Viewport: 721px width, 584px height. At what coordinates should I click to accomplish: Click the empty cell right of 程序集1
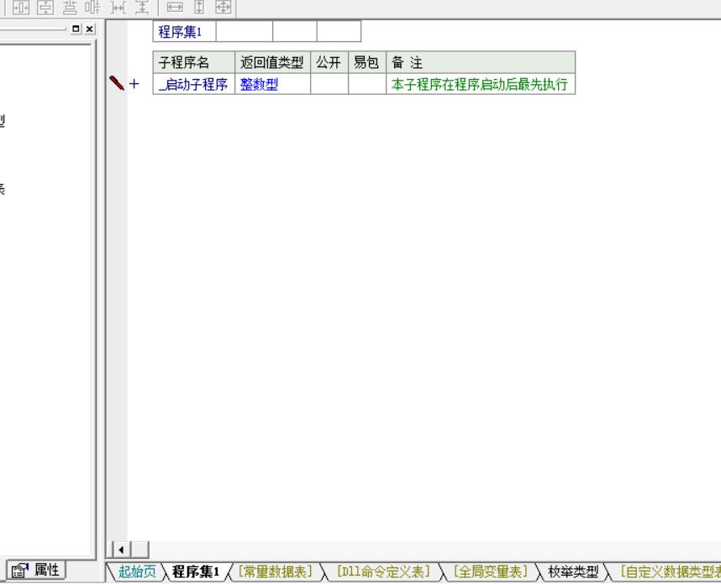(x=245, y=31)
